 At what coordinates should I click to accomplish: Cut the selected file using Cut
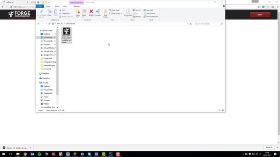pos(62,10)
